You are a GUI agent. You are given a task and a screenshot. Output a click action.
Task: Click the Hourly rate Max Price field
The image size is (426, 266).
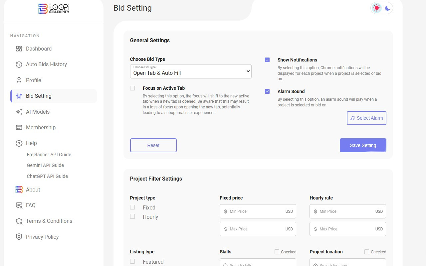[x=348, y=229]
